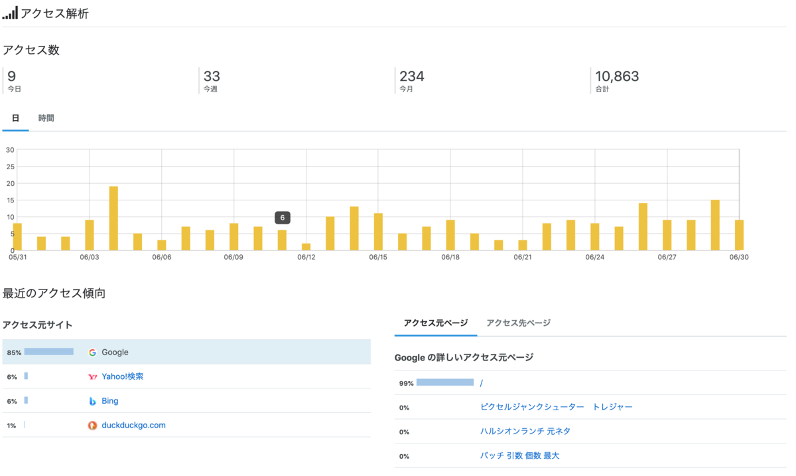Viewport: 796px width, 476px height.
Task: Click the tallest bar after 06/03
Action: coord(113,218)
